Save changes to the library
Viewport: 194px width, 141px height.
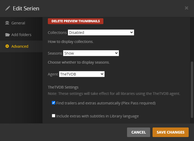click(x=170, y=132)
